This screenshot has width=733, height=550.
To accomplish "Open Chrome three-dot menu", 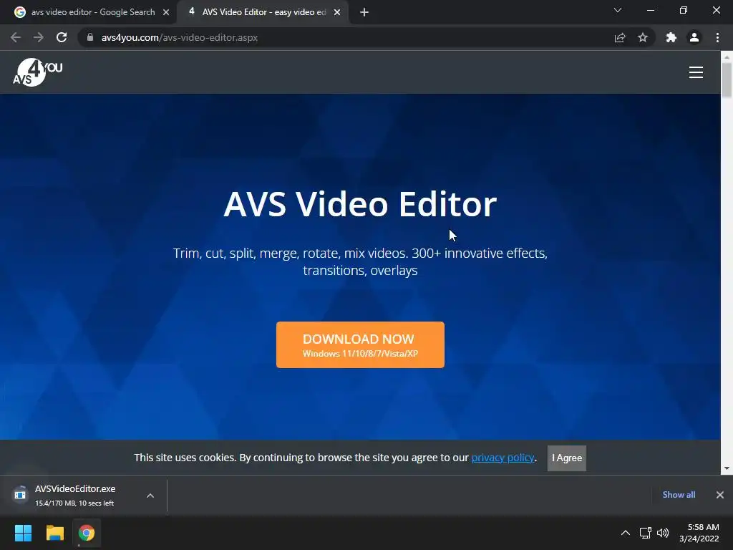I will pos(717,37).
